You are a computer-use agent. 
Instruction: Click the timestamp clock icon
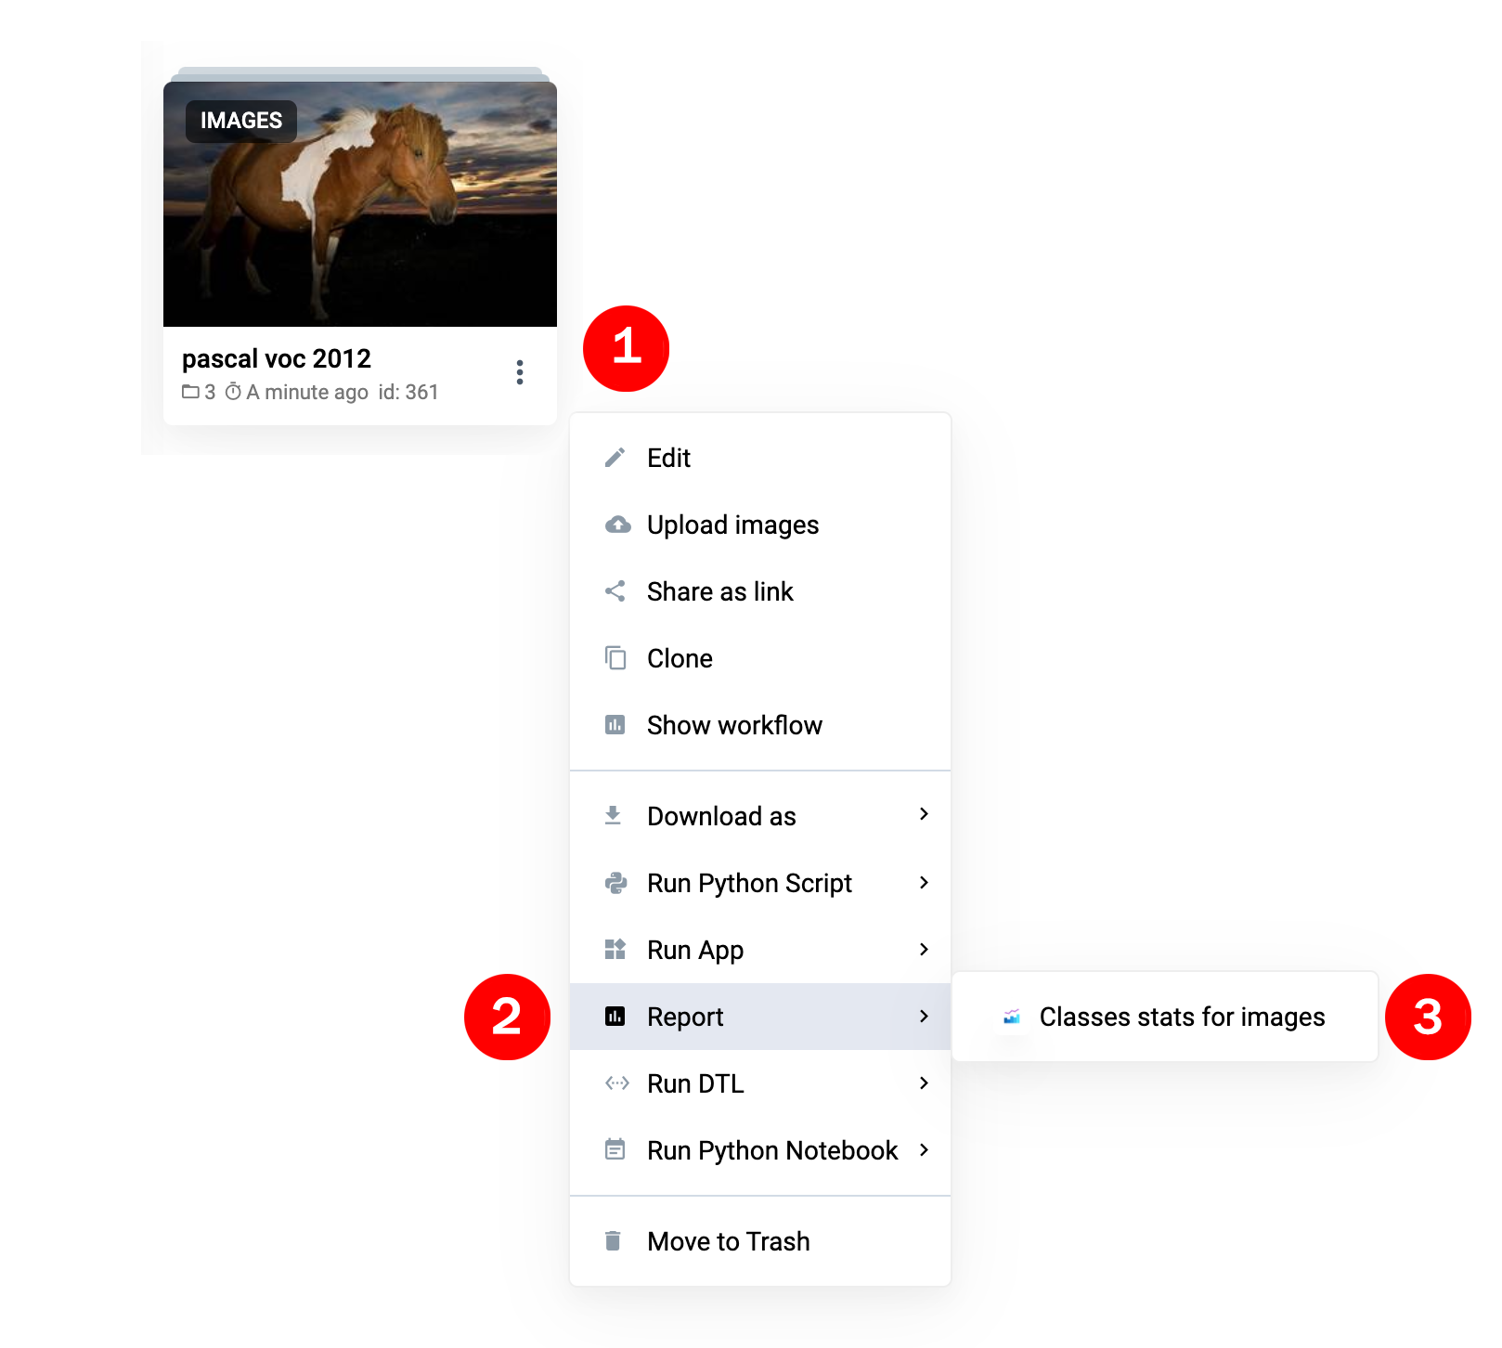click(x=233, y=392)
